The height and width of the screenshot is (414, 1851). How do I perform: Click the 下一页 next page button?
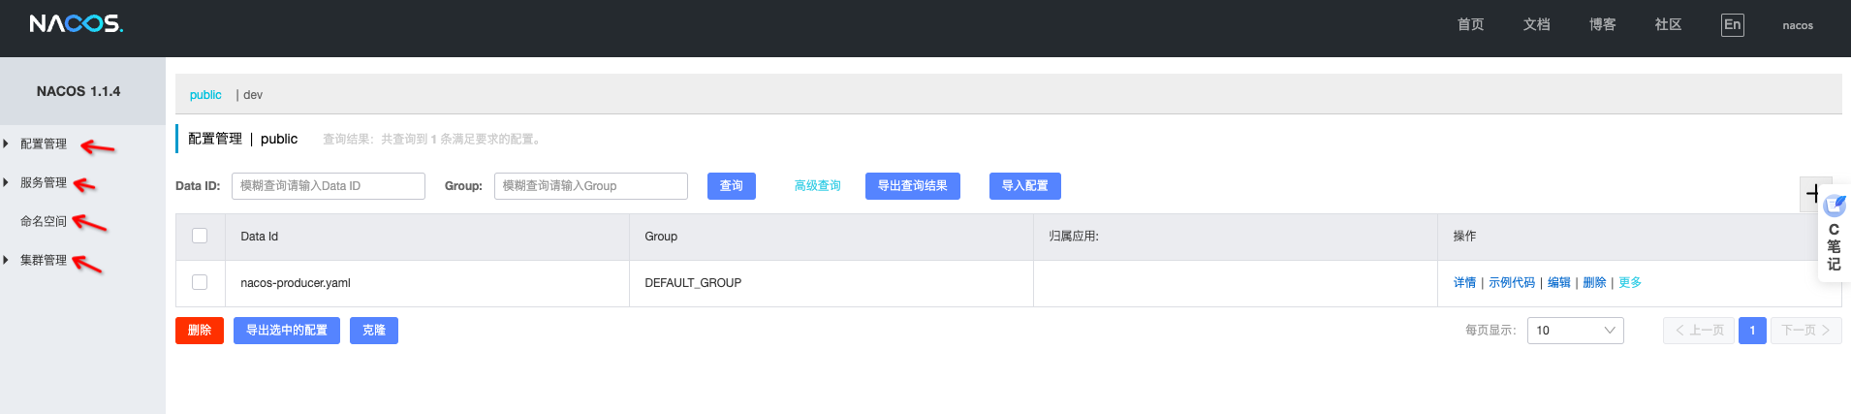(x=1806, y=331)
